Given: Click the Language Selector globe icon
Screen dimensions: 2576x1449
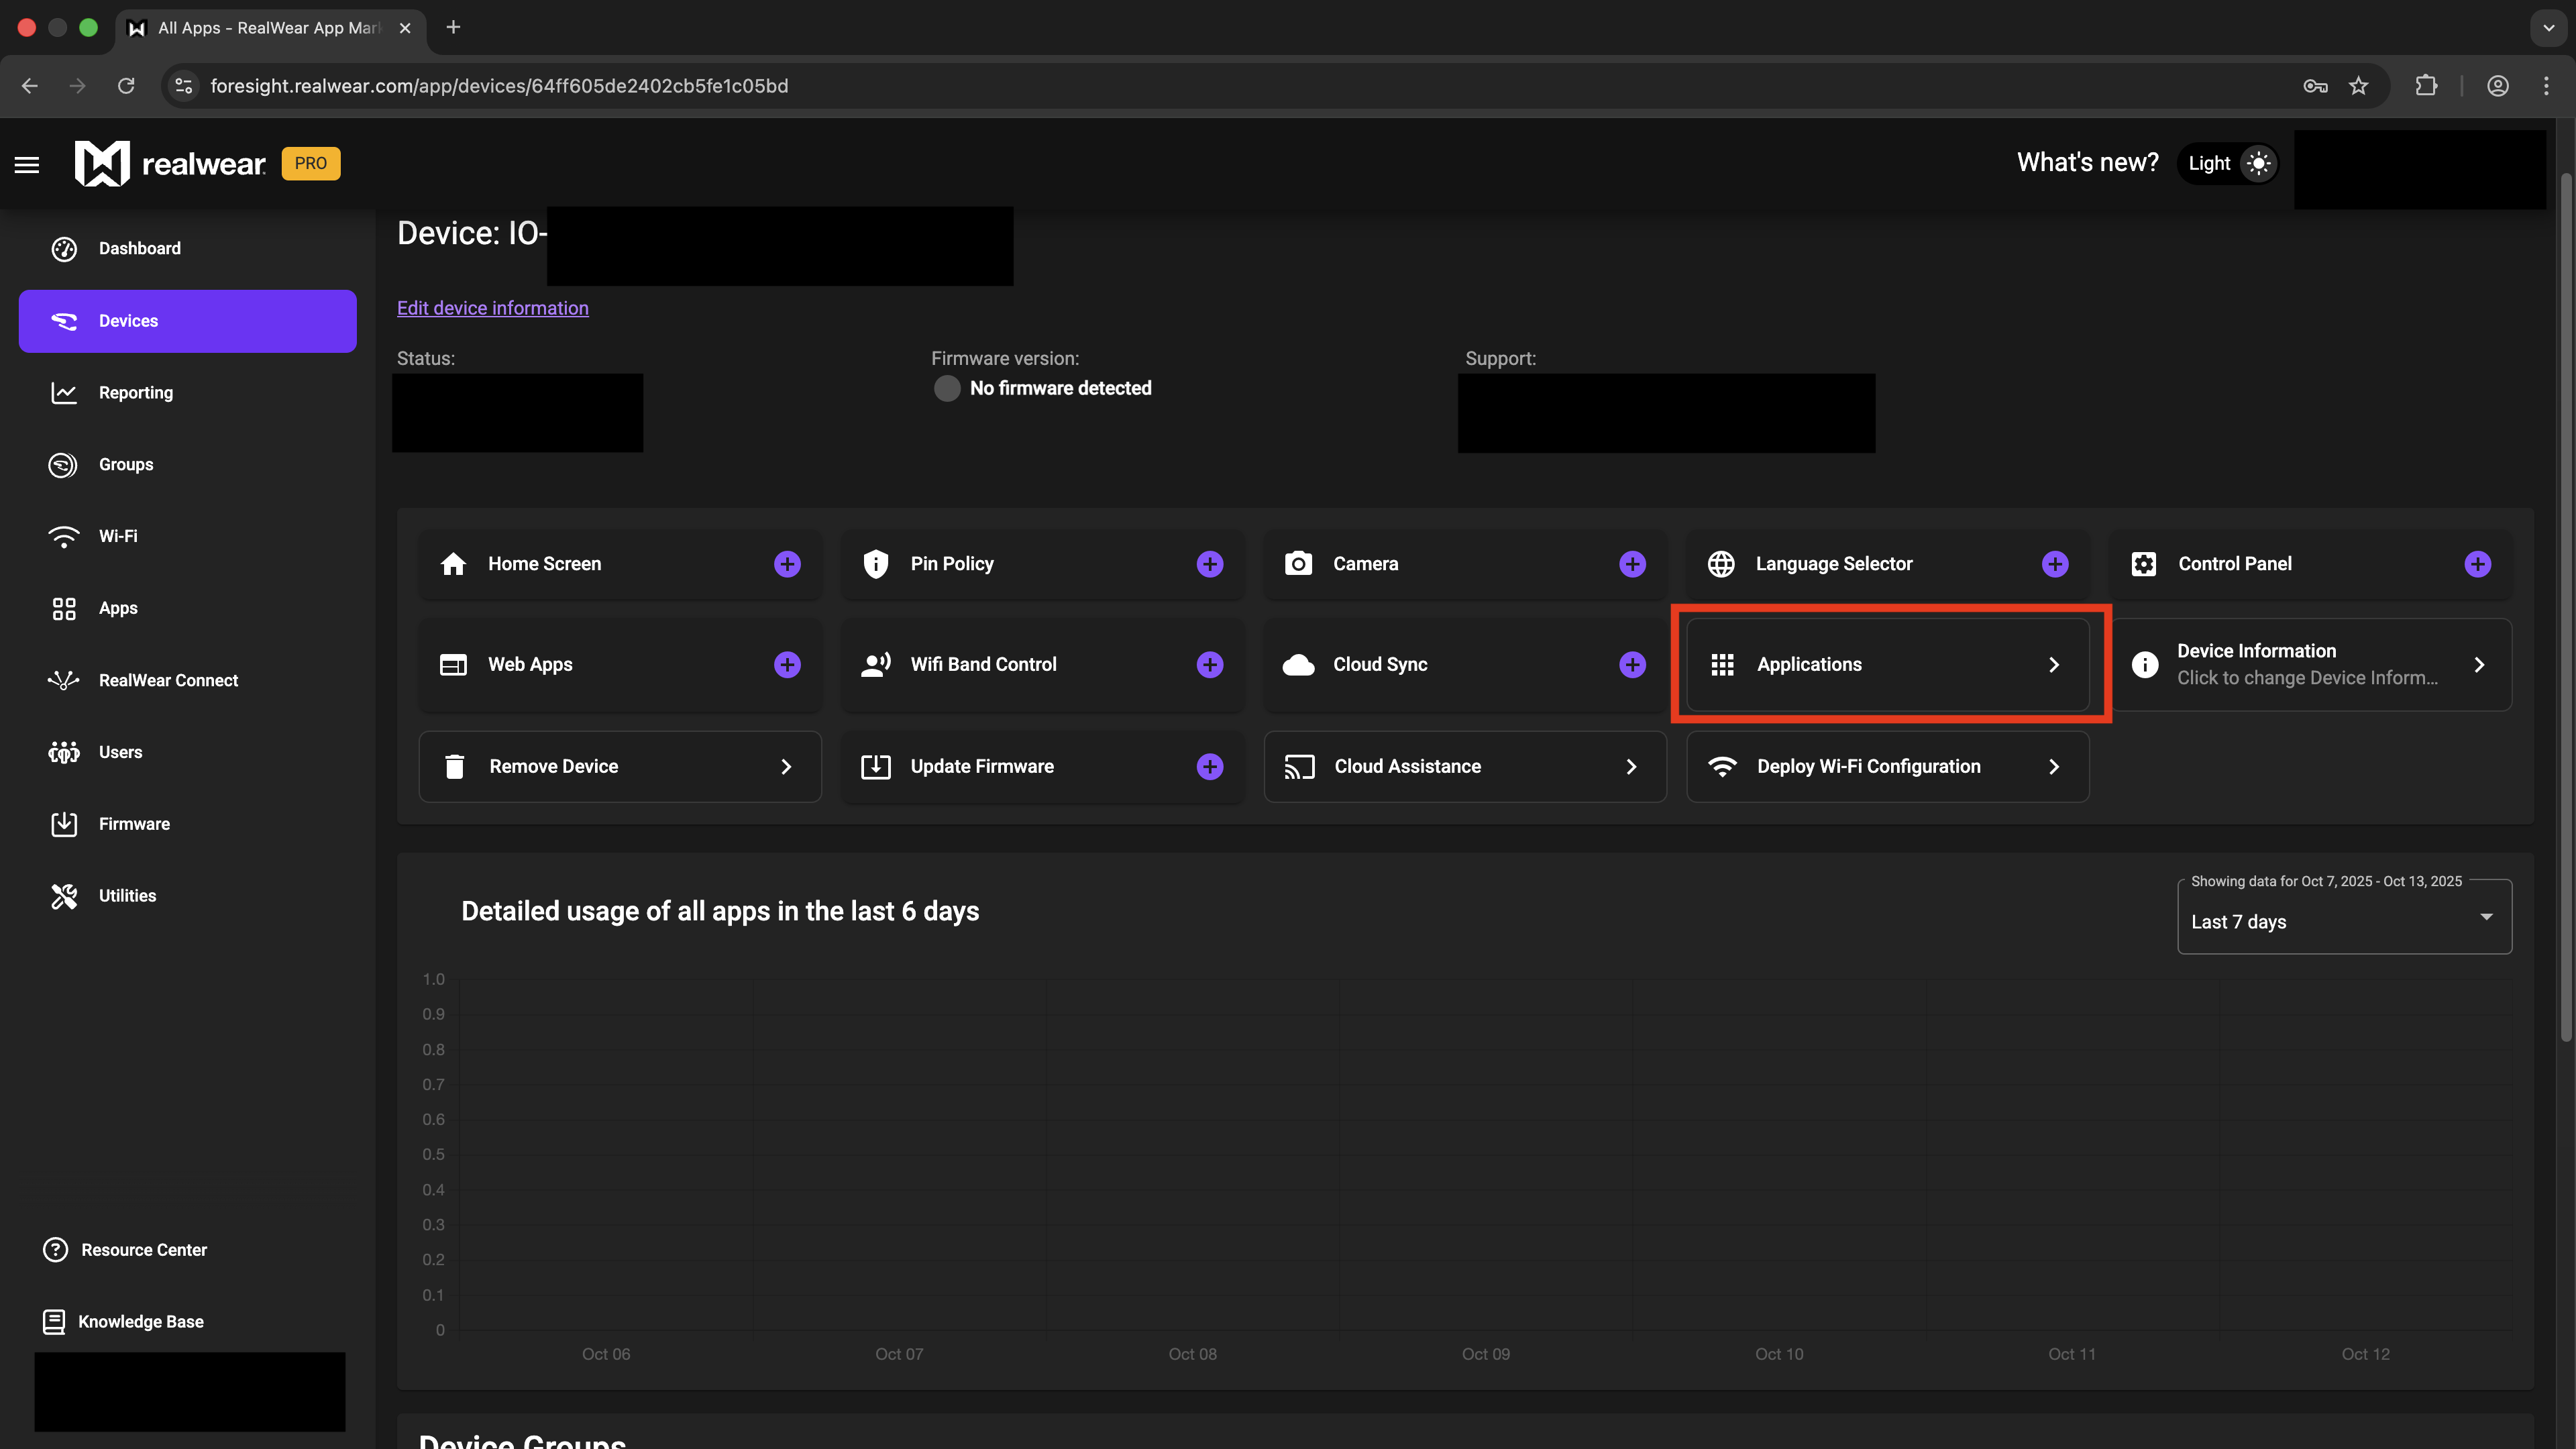Looking at the screenshot, I should pyautogui.click(x=1721, y=564).
